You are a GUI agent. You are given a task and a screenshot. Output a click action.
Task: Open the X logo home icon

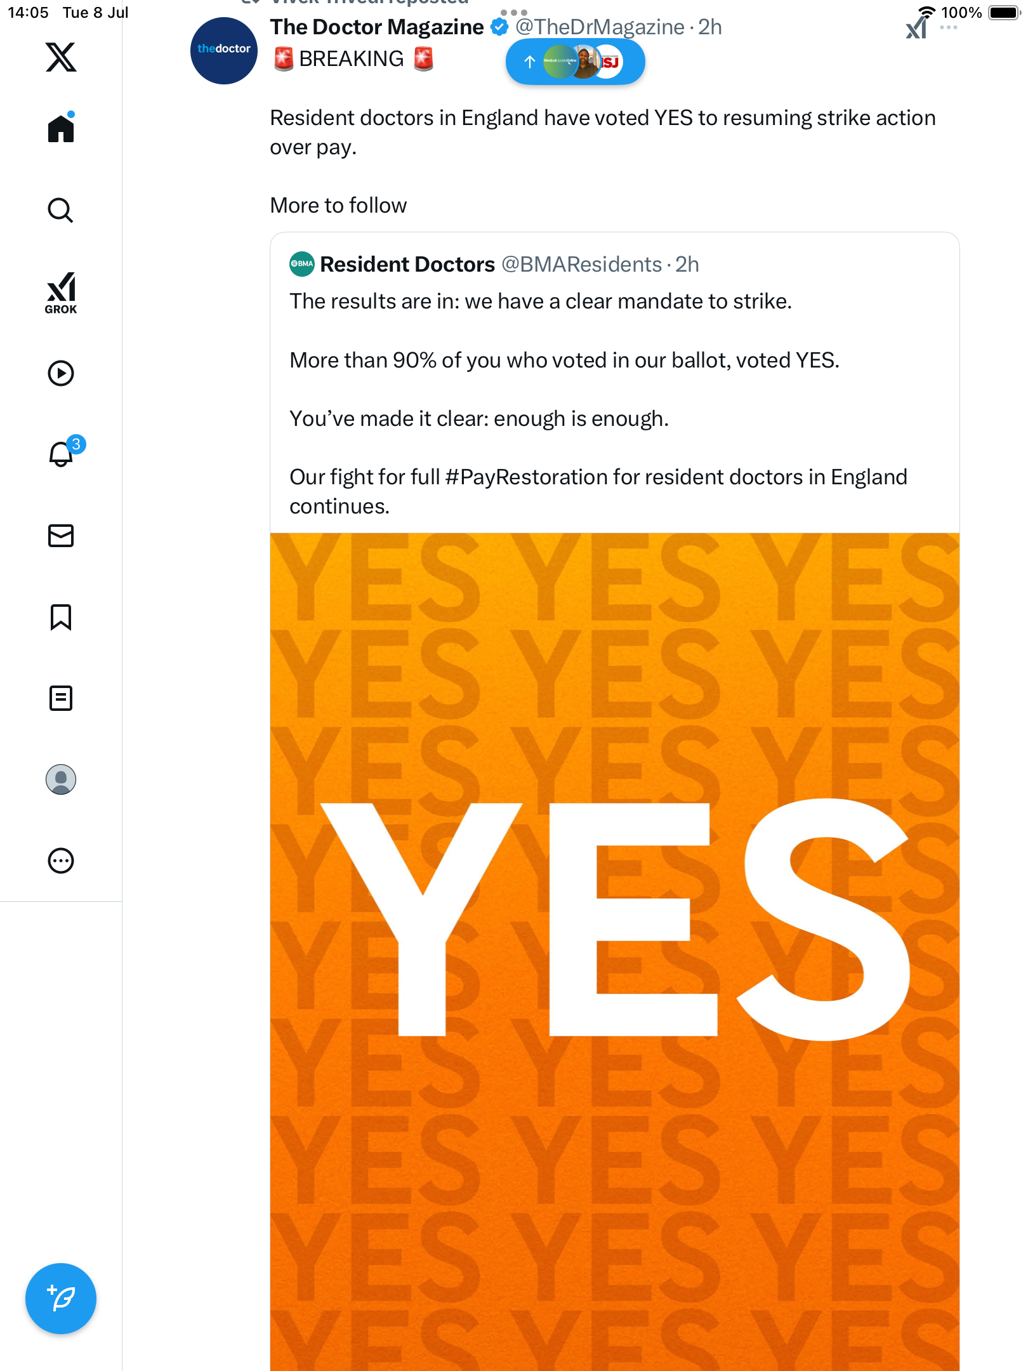[x=61, y=57]
